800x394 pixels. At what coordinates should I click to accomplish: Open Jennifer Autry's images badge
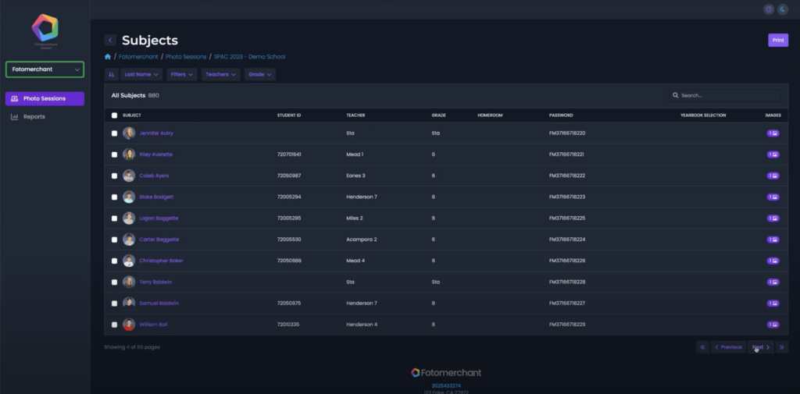[773, 133]
